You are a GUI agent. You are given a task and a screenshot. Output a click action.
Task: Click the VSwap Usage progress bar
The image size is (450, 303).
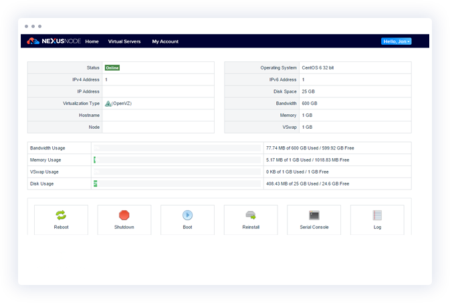pos(177,172)
